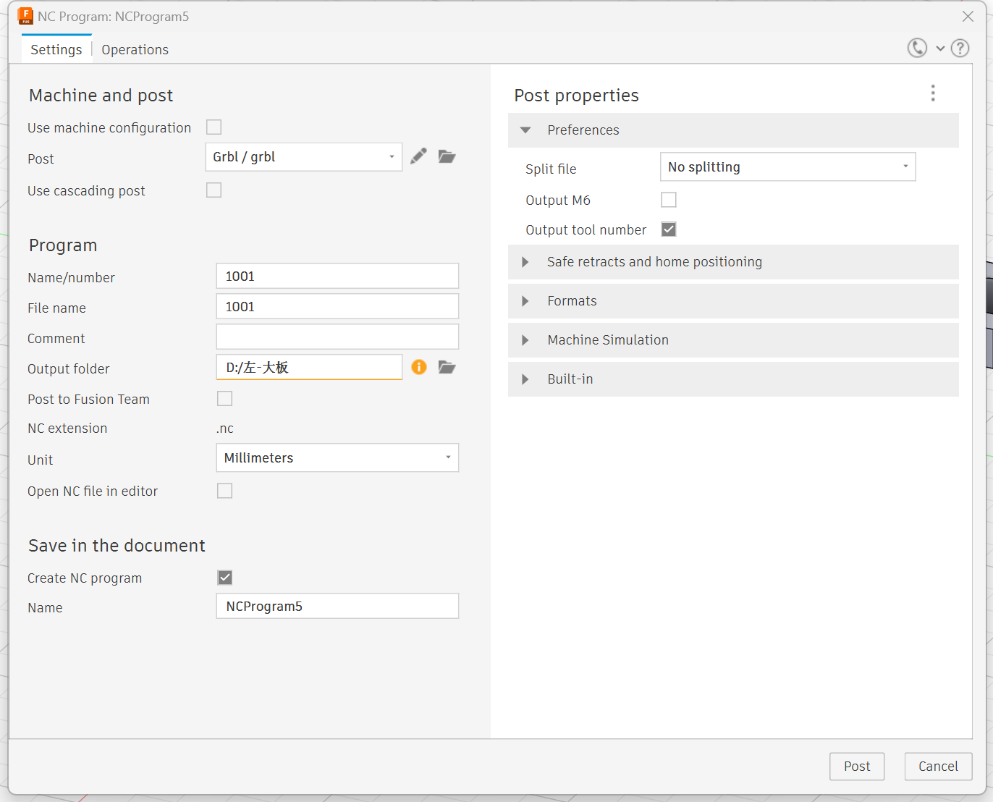Click the NCProgram5 Name field
The width and height of the screenshot is (993, 802).
tap(337, 607)
